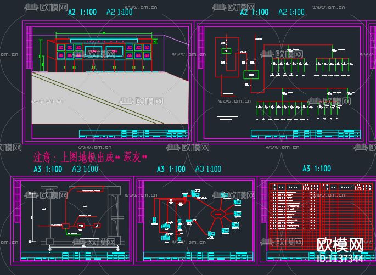Image resolution: width=376 pixels, height=275 pixels.
Task: Select the red note text 注意:上图地板出成深灰
Action: pos(90,158)
